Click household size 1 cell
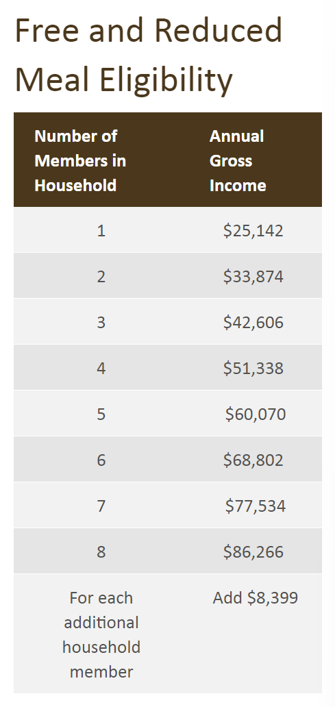 click(101, 230)
